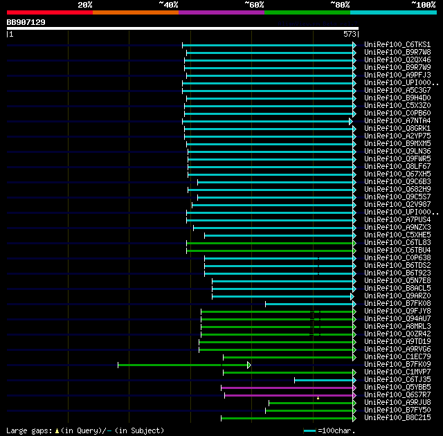The height and width of the screenshot is (436, 443).
Task: Pick the label UniRef100_Q9LN36
Action: click(x=397, y=152)
